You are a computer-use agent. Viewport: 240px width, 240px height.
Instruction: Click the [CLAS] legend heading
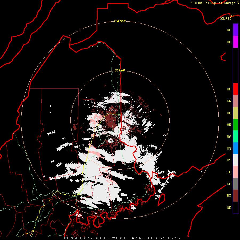[225, 18]
